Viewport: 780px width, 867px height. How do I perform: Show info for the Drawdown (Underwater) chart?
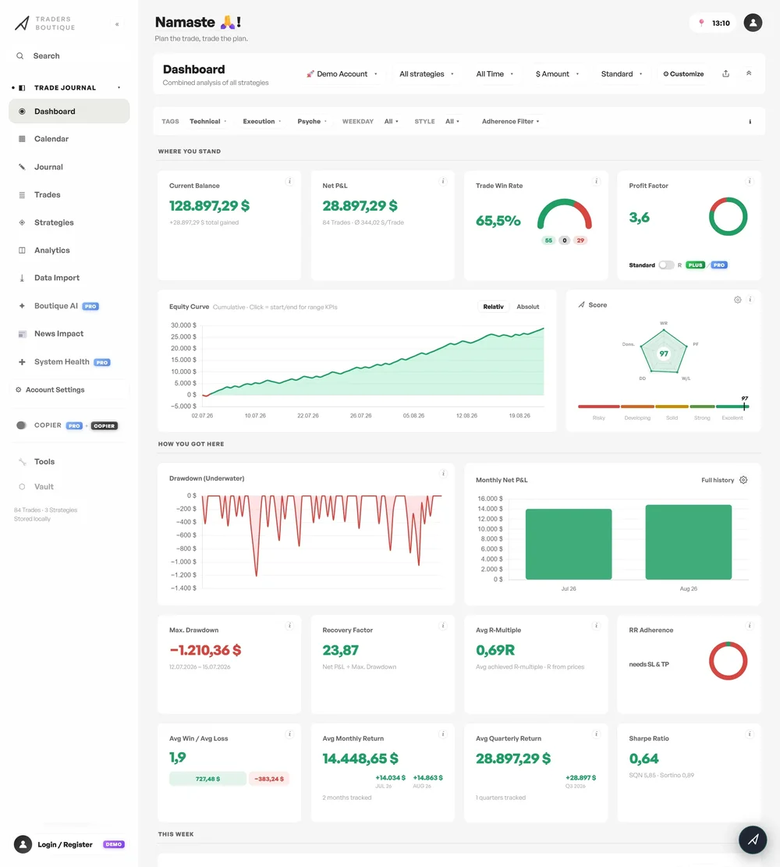click(x=443, y=474)
